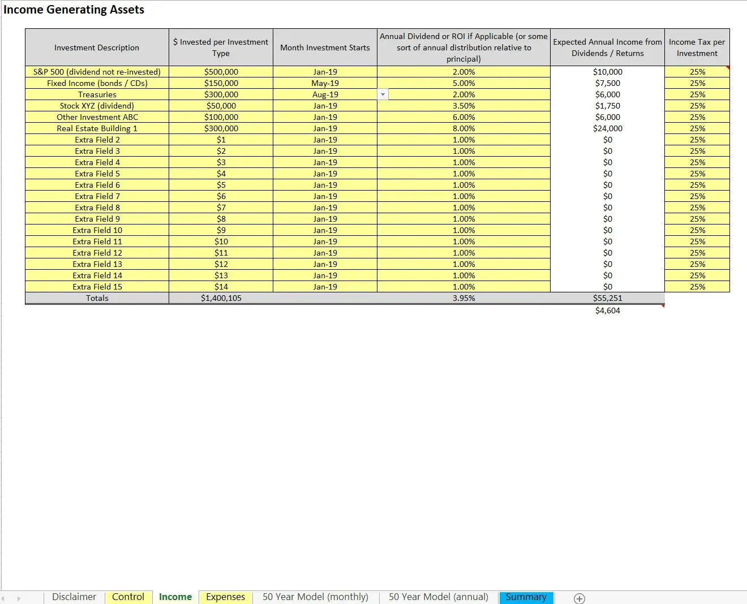Click the Income Tax per Investment header
Viewport: 747px width, 604px height.
(x=697, y=48)
